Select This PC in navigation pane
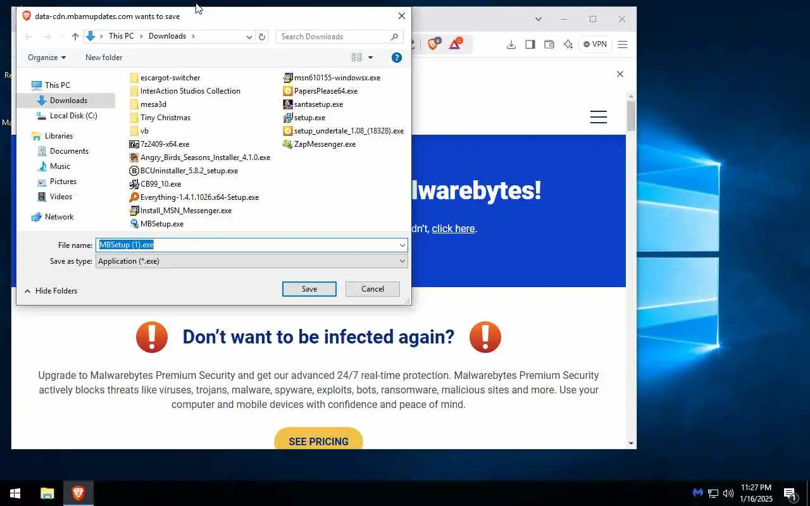 pos(51,85)
